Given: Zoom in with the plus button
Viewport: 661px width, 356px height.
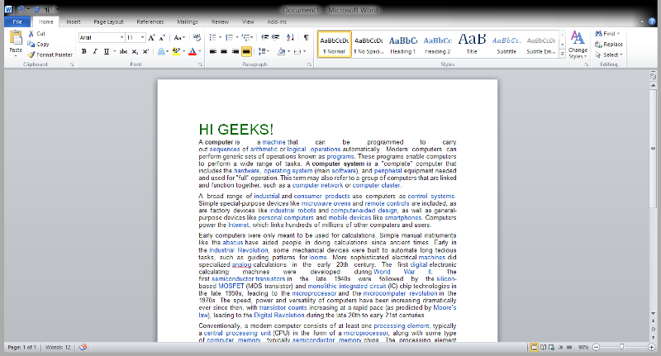Looking at the screenshot, I should coord(651,347).
